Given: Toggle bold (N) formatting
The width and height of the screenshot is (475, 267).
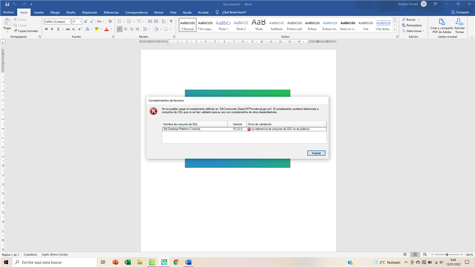Looking at the screenshot, I should (x=46, y=30).
